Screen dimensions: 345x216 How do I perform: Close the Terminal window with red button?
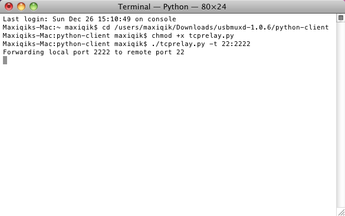(x=9, y=6)
